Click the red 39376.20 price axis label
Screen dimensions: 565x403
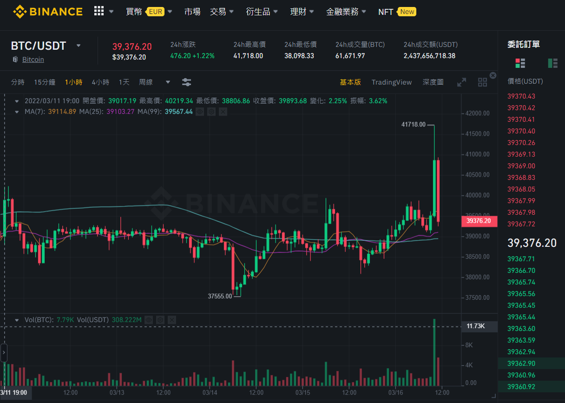tap(479, 221)
